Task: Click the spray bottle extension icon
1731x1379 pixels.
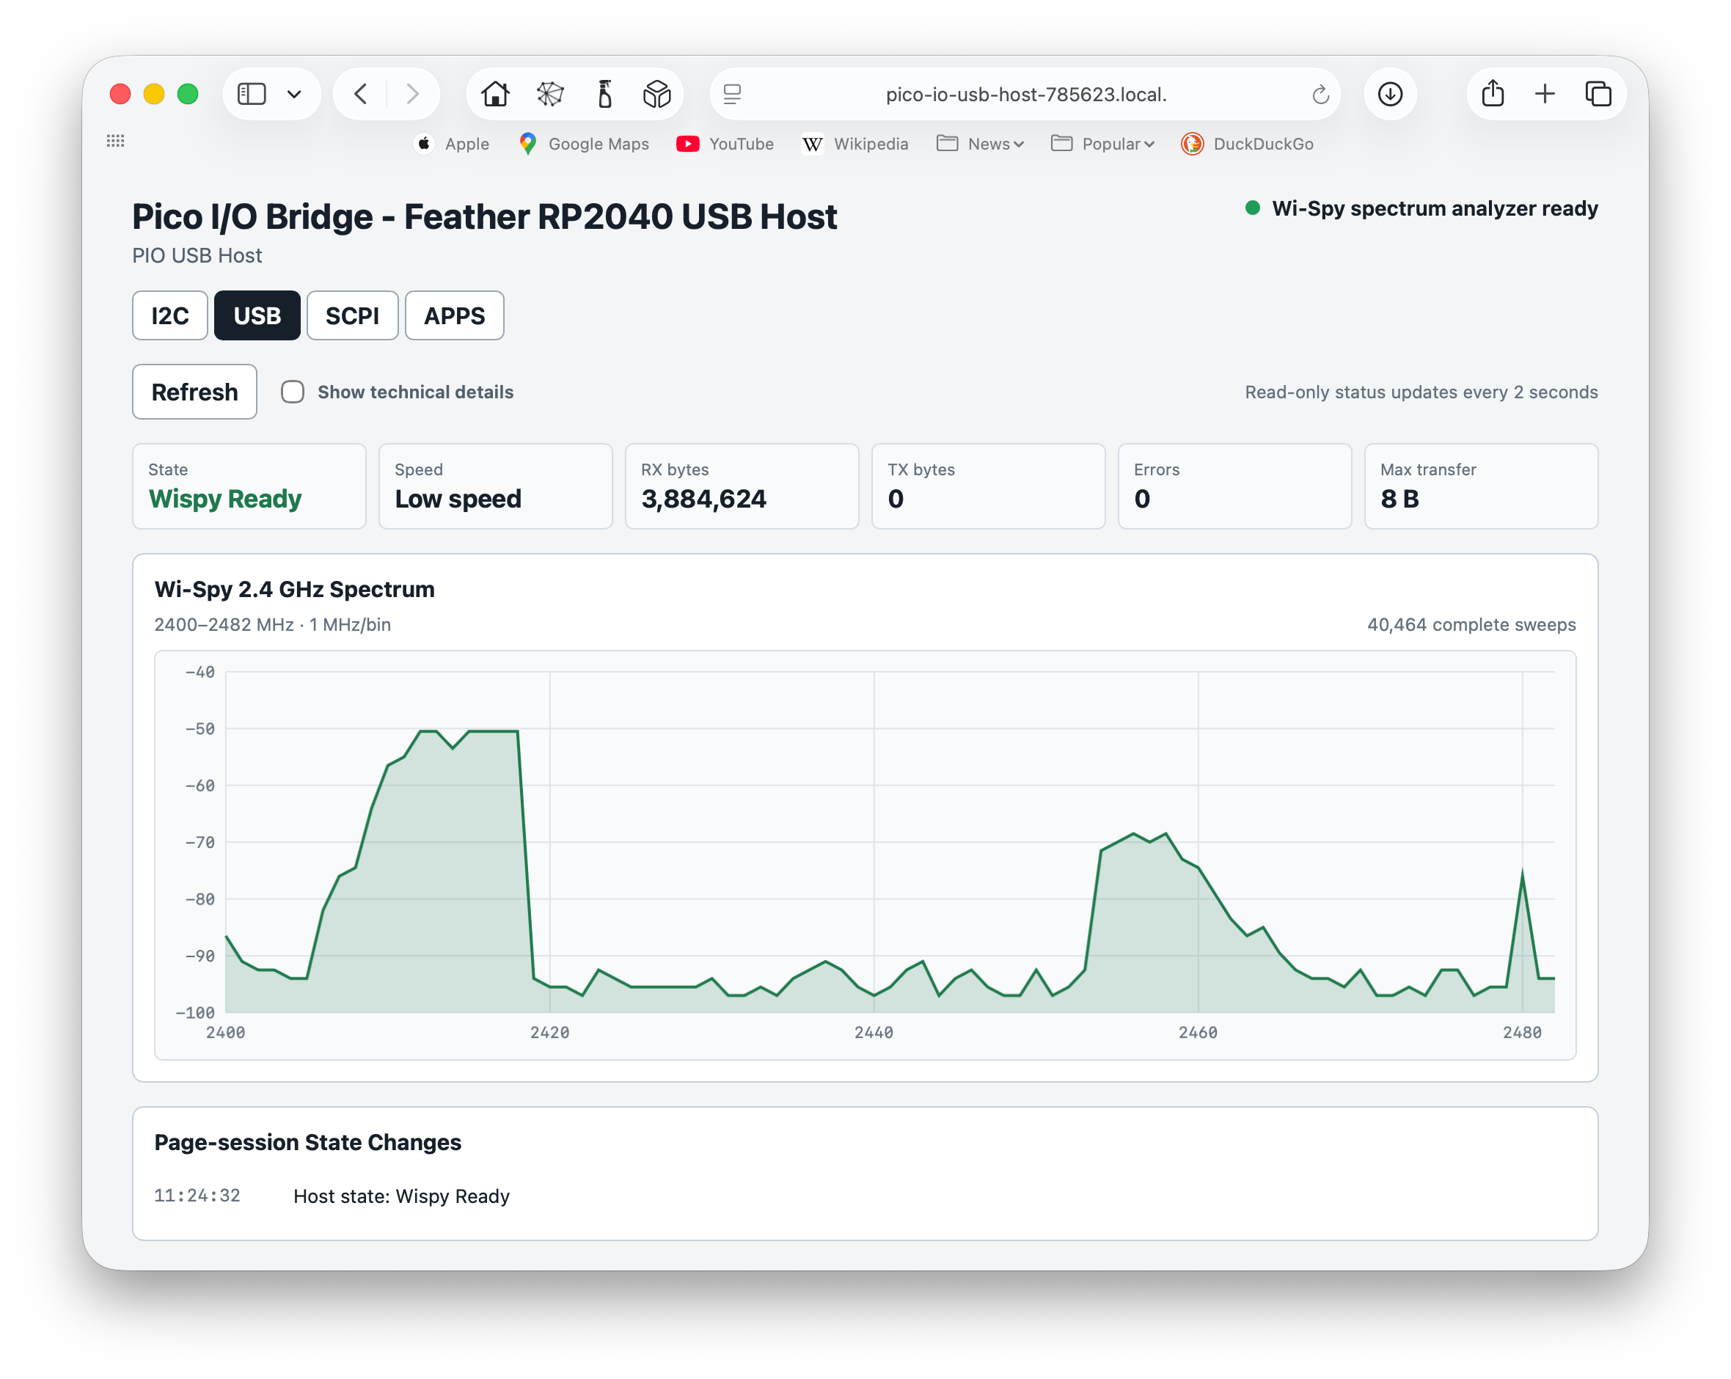Action: (604, 94)
